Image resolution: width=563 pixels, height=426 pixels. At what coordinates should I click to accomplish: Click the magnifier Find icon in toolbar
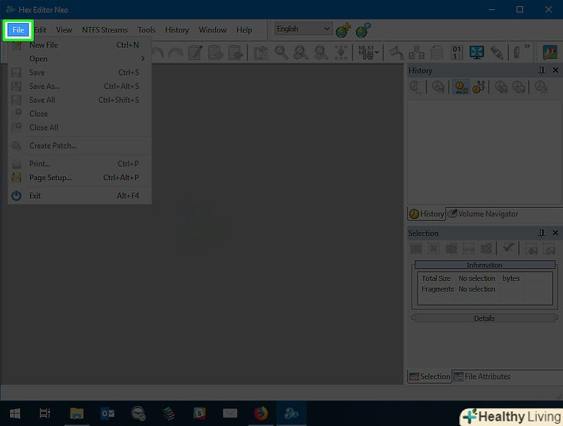(281, 53)
